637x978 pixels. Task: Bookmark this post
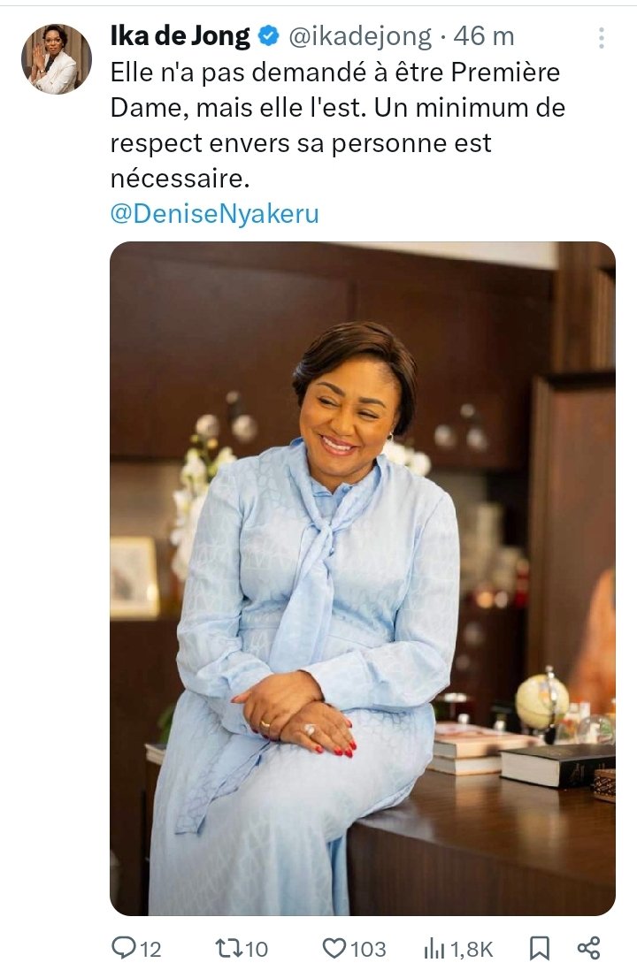pyautogui.click(x=539, y=949)
